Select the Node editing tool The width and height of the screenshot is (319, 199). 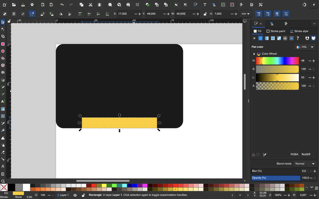tap(3, 29)
